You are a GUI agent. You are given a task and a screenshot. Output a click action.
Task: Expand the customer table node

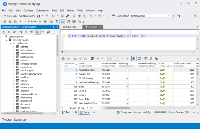[14, 90]
